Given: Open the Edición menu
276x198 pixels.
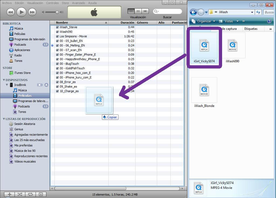Looking at the screenshot, I should pos(19,3).
